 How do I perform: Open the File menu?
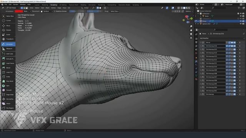[x=6, y=5]
